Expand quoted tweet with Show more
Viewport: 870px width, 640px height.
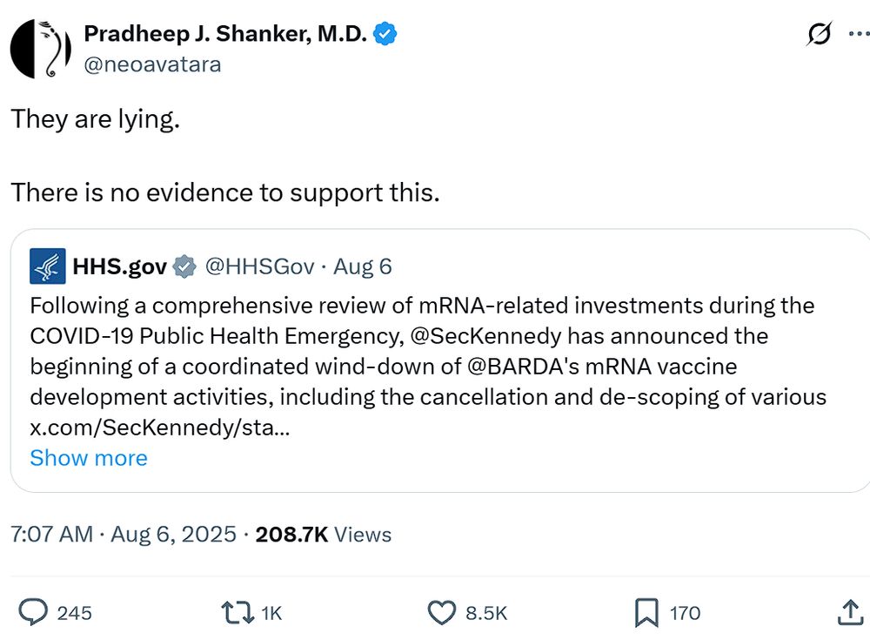pos(89,458)
